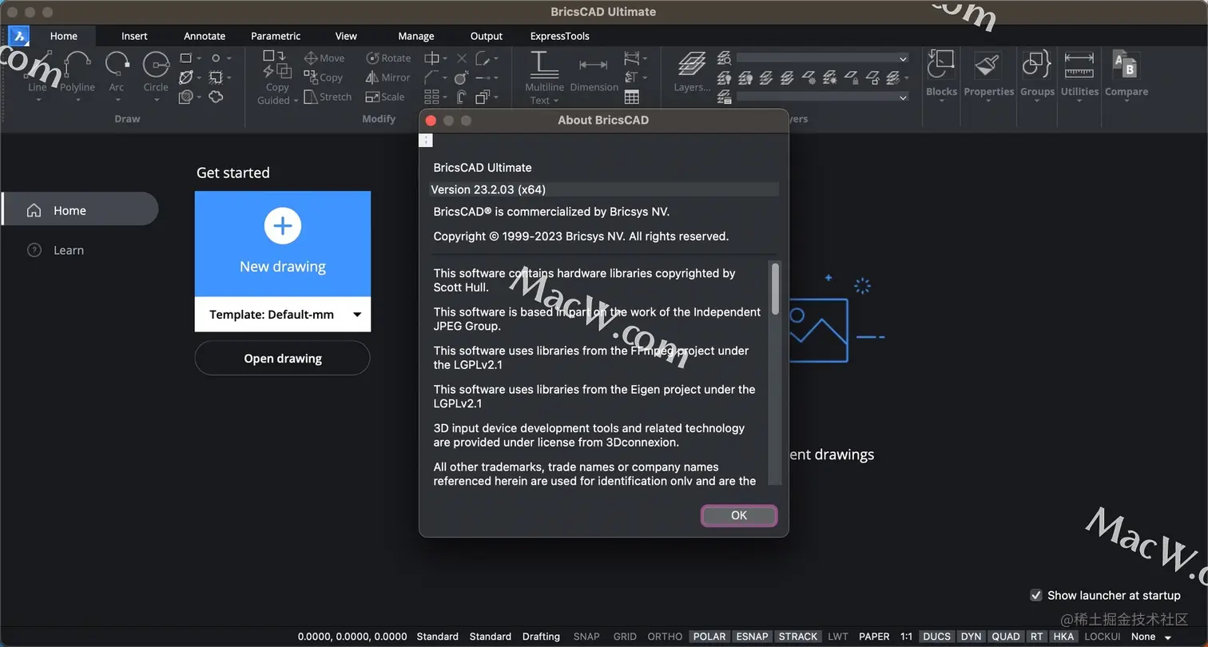The image size is (1208, 647).
Task: Switch to the View ribbon tab
Action: click(x=346, y=36)
